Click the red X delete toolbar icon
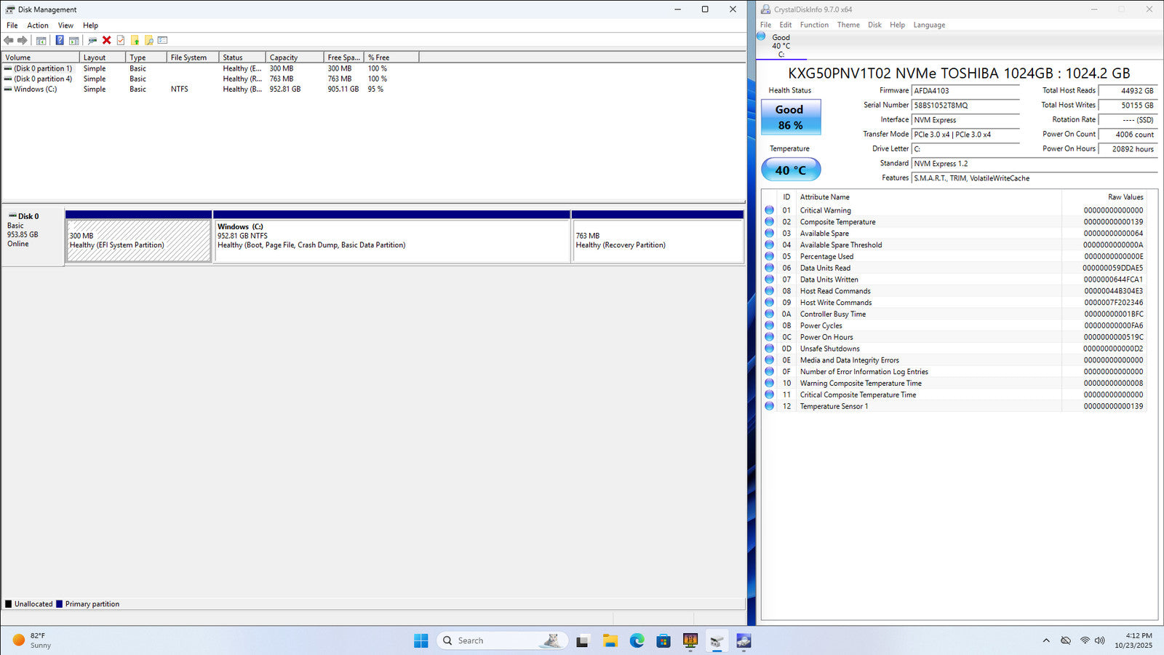The width and height of the screenshot is (1164, 655). [x=107, y=41]
